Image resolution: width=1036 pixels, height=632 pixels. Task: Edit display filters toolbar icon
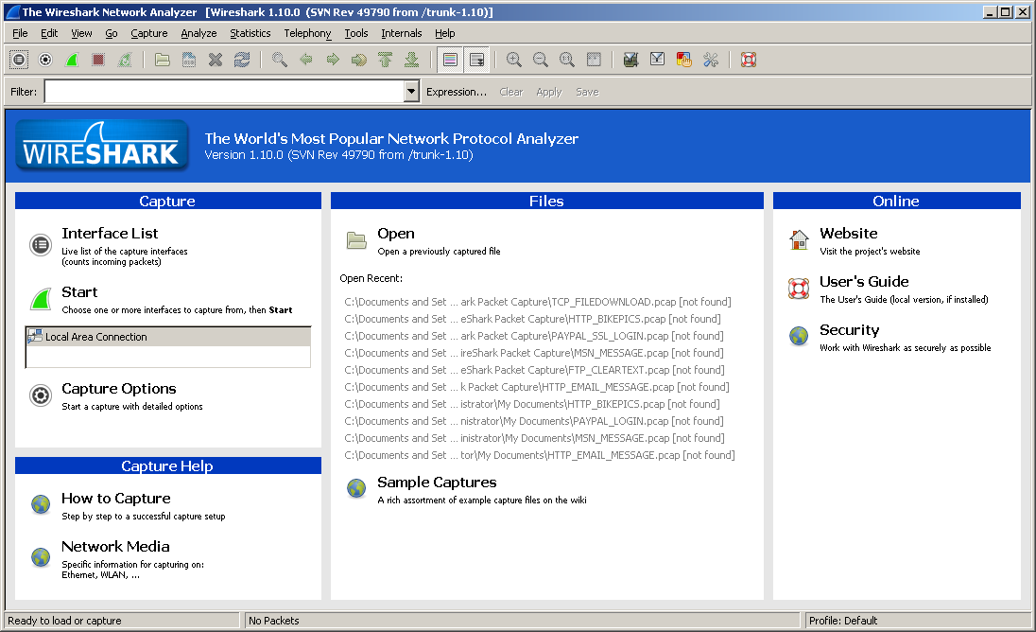point(657,61)
